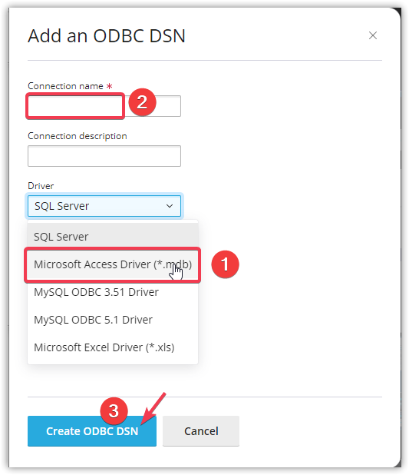
Task: Select SQL Server option in the list
Action: 113,237
